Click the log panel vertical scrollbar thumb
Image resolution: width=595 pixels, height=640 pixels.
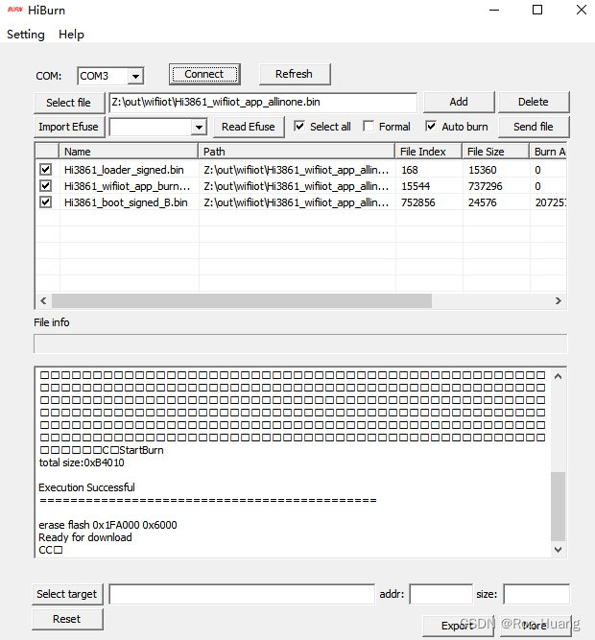tap(558, 506)
